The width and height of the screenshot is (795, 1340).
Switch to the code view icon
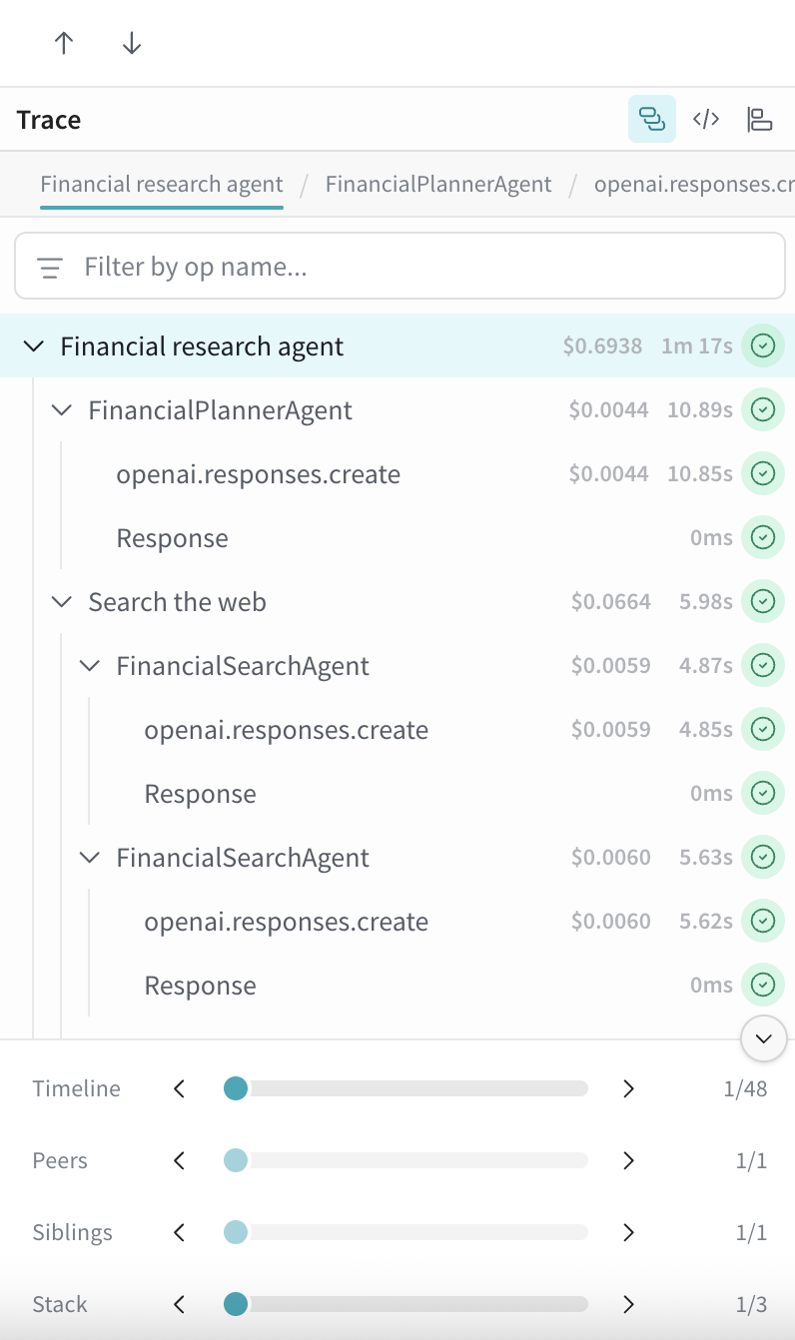706,120
